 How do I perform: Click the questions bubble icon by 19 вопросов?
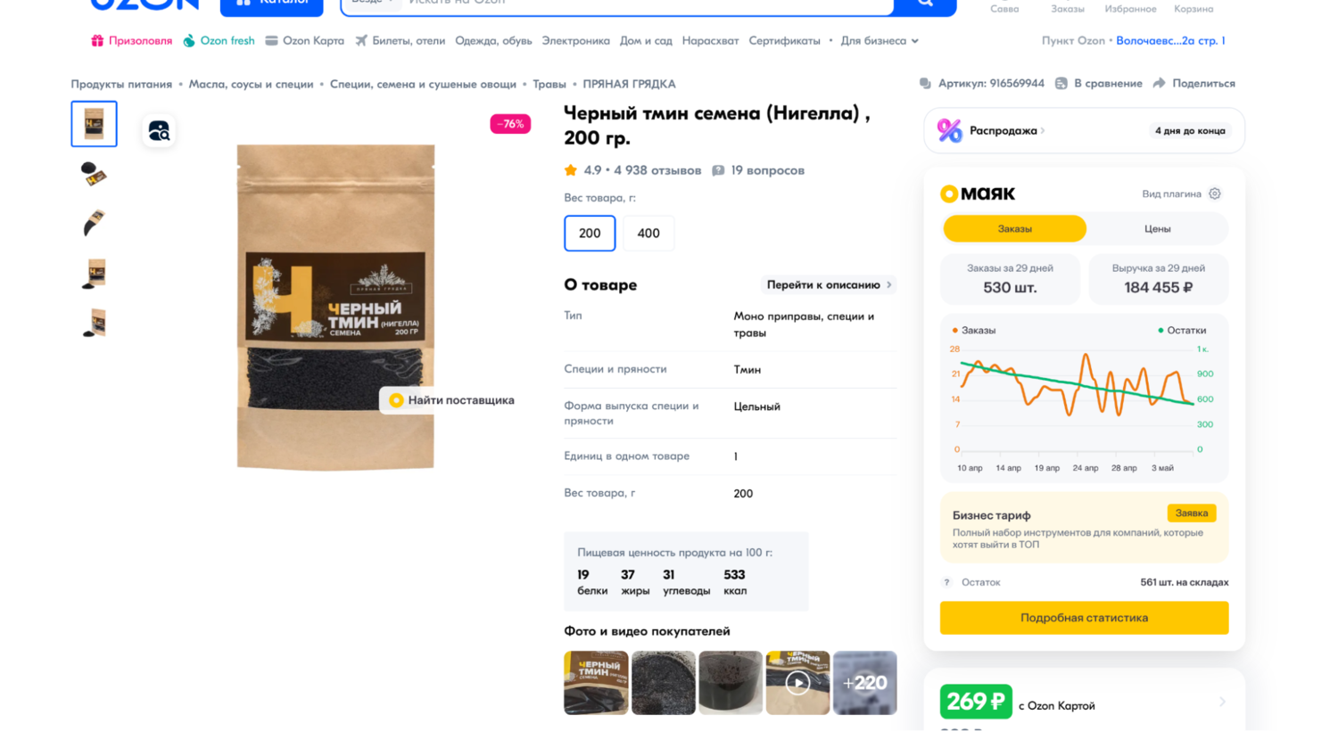click(x=718, y=170)
